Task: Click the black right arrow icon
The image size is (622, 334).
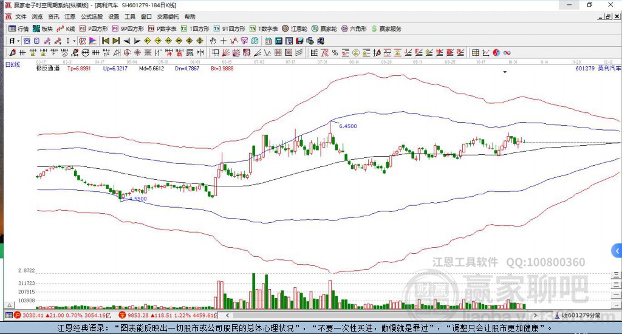Action: tap(137, 41)
